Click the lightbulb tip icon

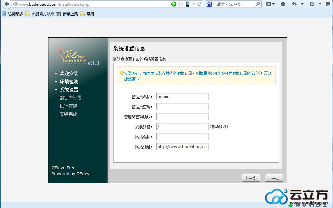(x=122, y=73)
